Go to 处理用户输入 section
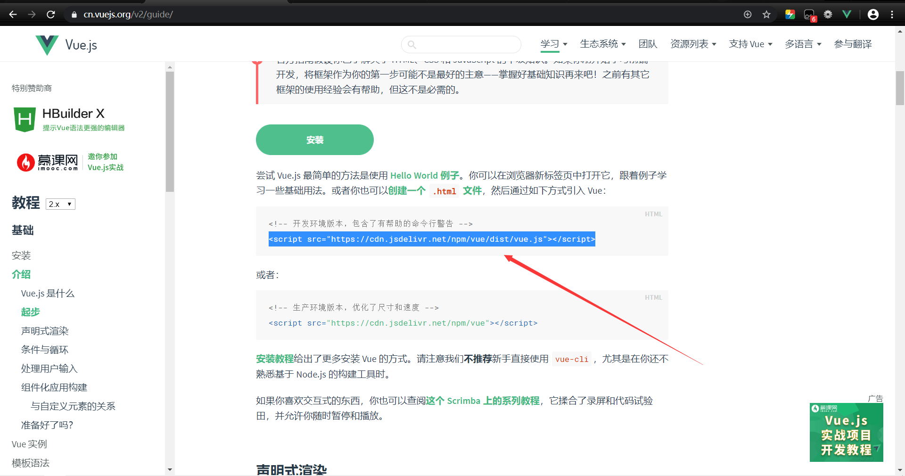This screenshot has width=905, height=476. (49, 369)
